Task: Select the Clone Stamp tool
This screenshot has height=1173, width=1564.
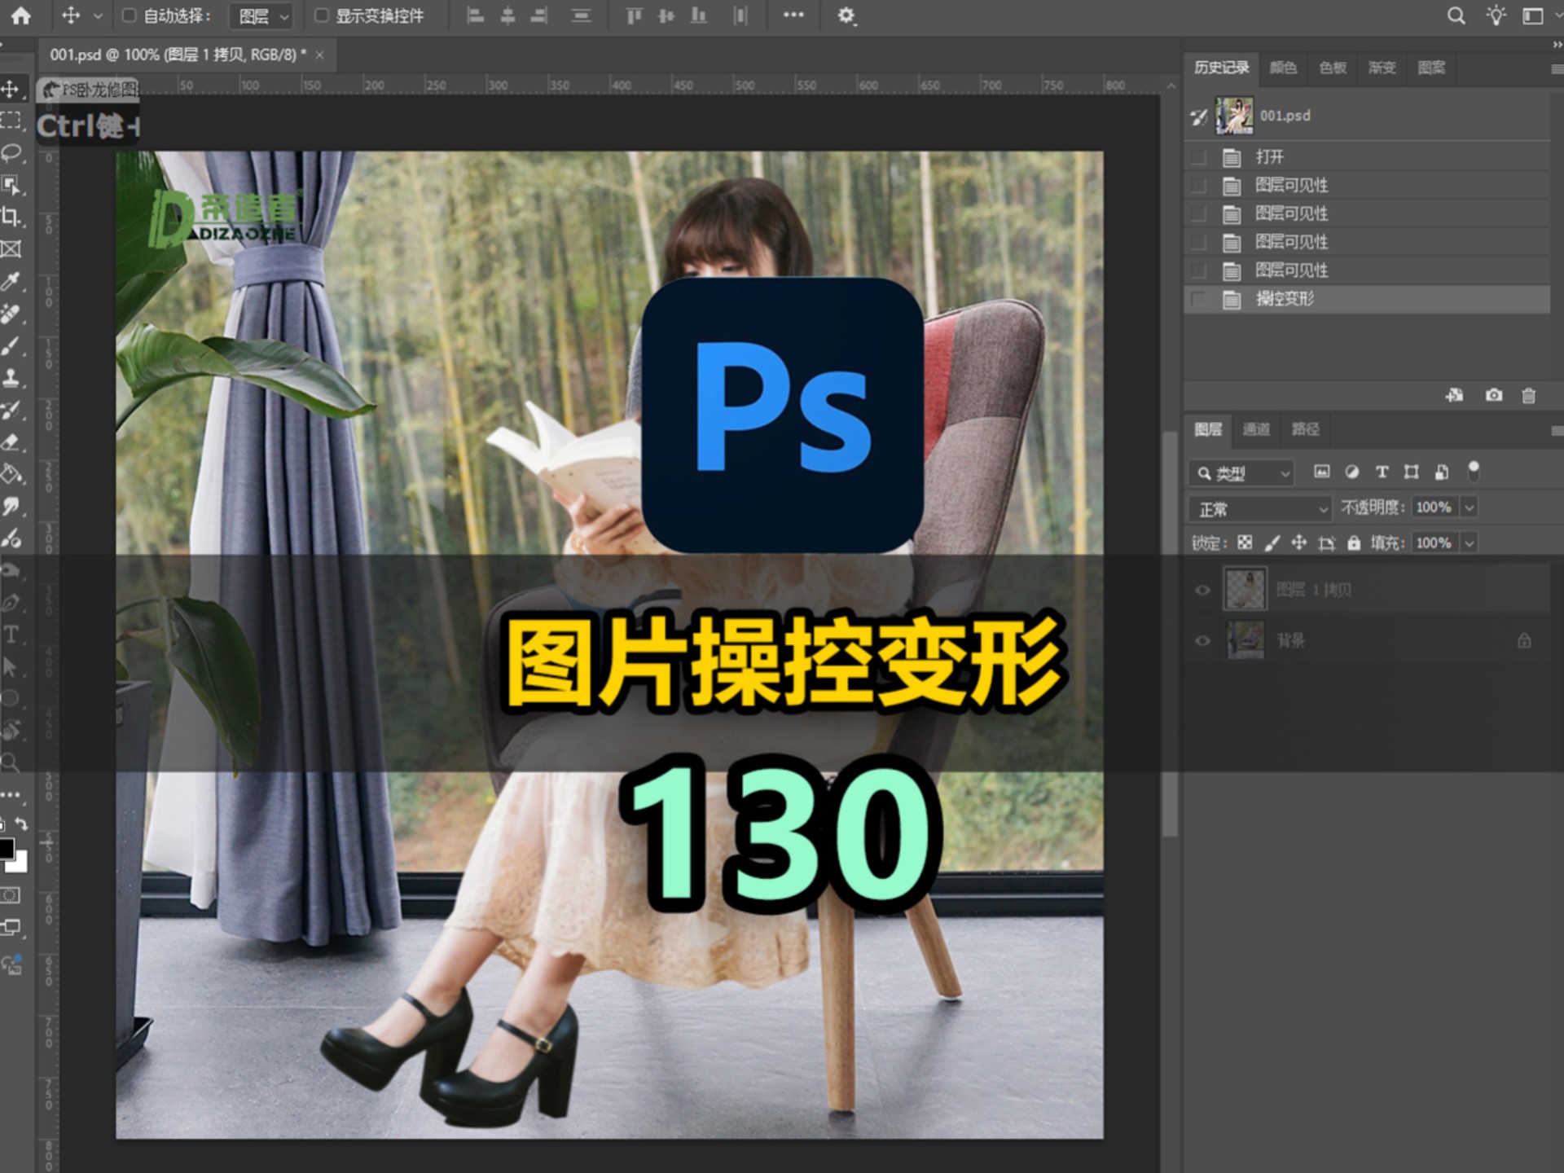Action: pos(11,377)
